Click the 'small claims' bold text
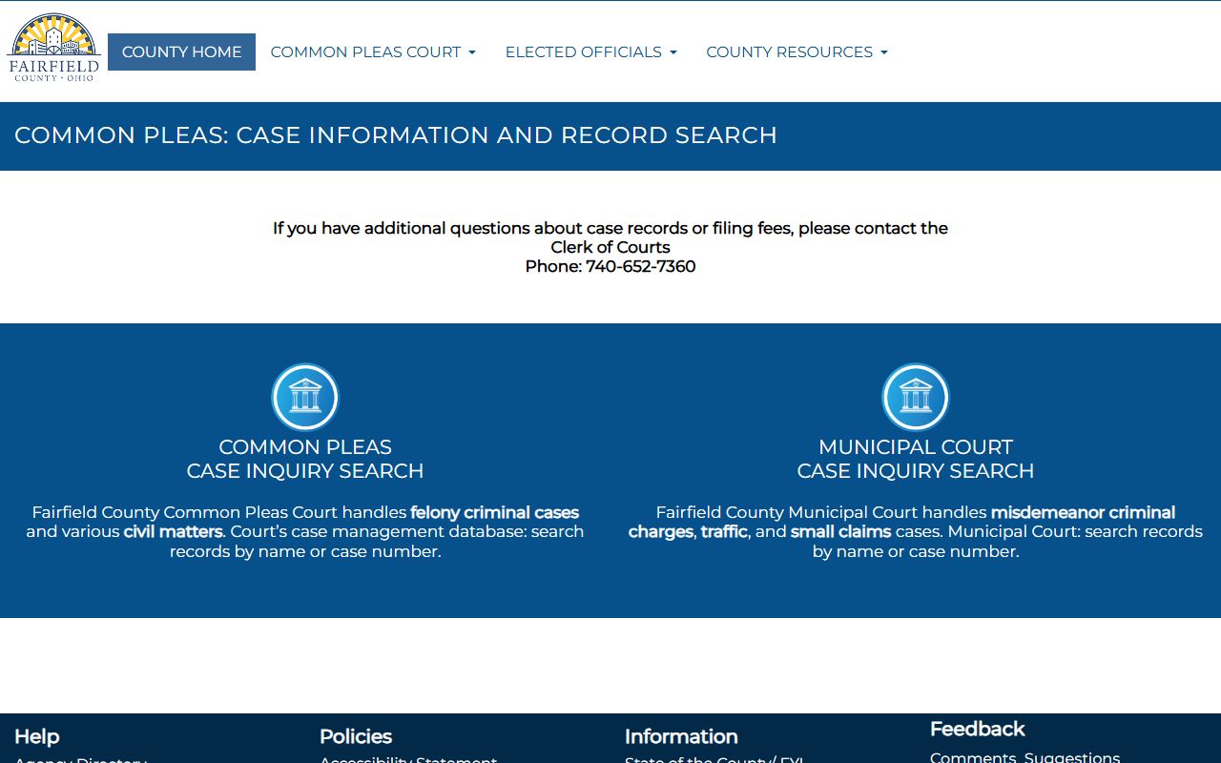Viewport: 1221px width, 763px height. [840, 531]
